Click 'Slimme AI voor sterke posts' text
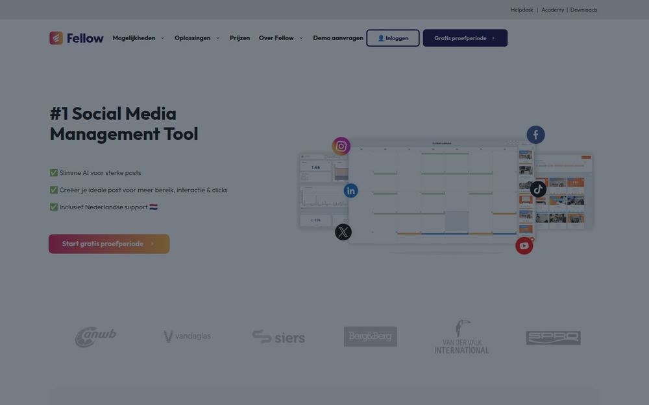Viewport: 649px width, 405px height. tap(100, 173)
